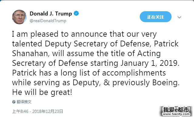
Task: Click the blue verified checkmark badge
Action: click(x=76, y=13)
